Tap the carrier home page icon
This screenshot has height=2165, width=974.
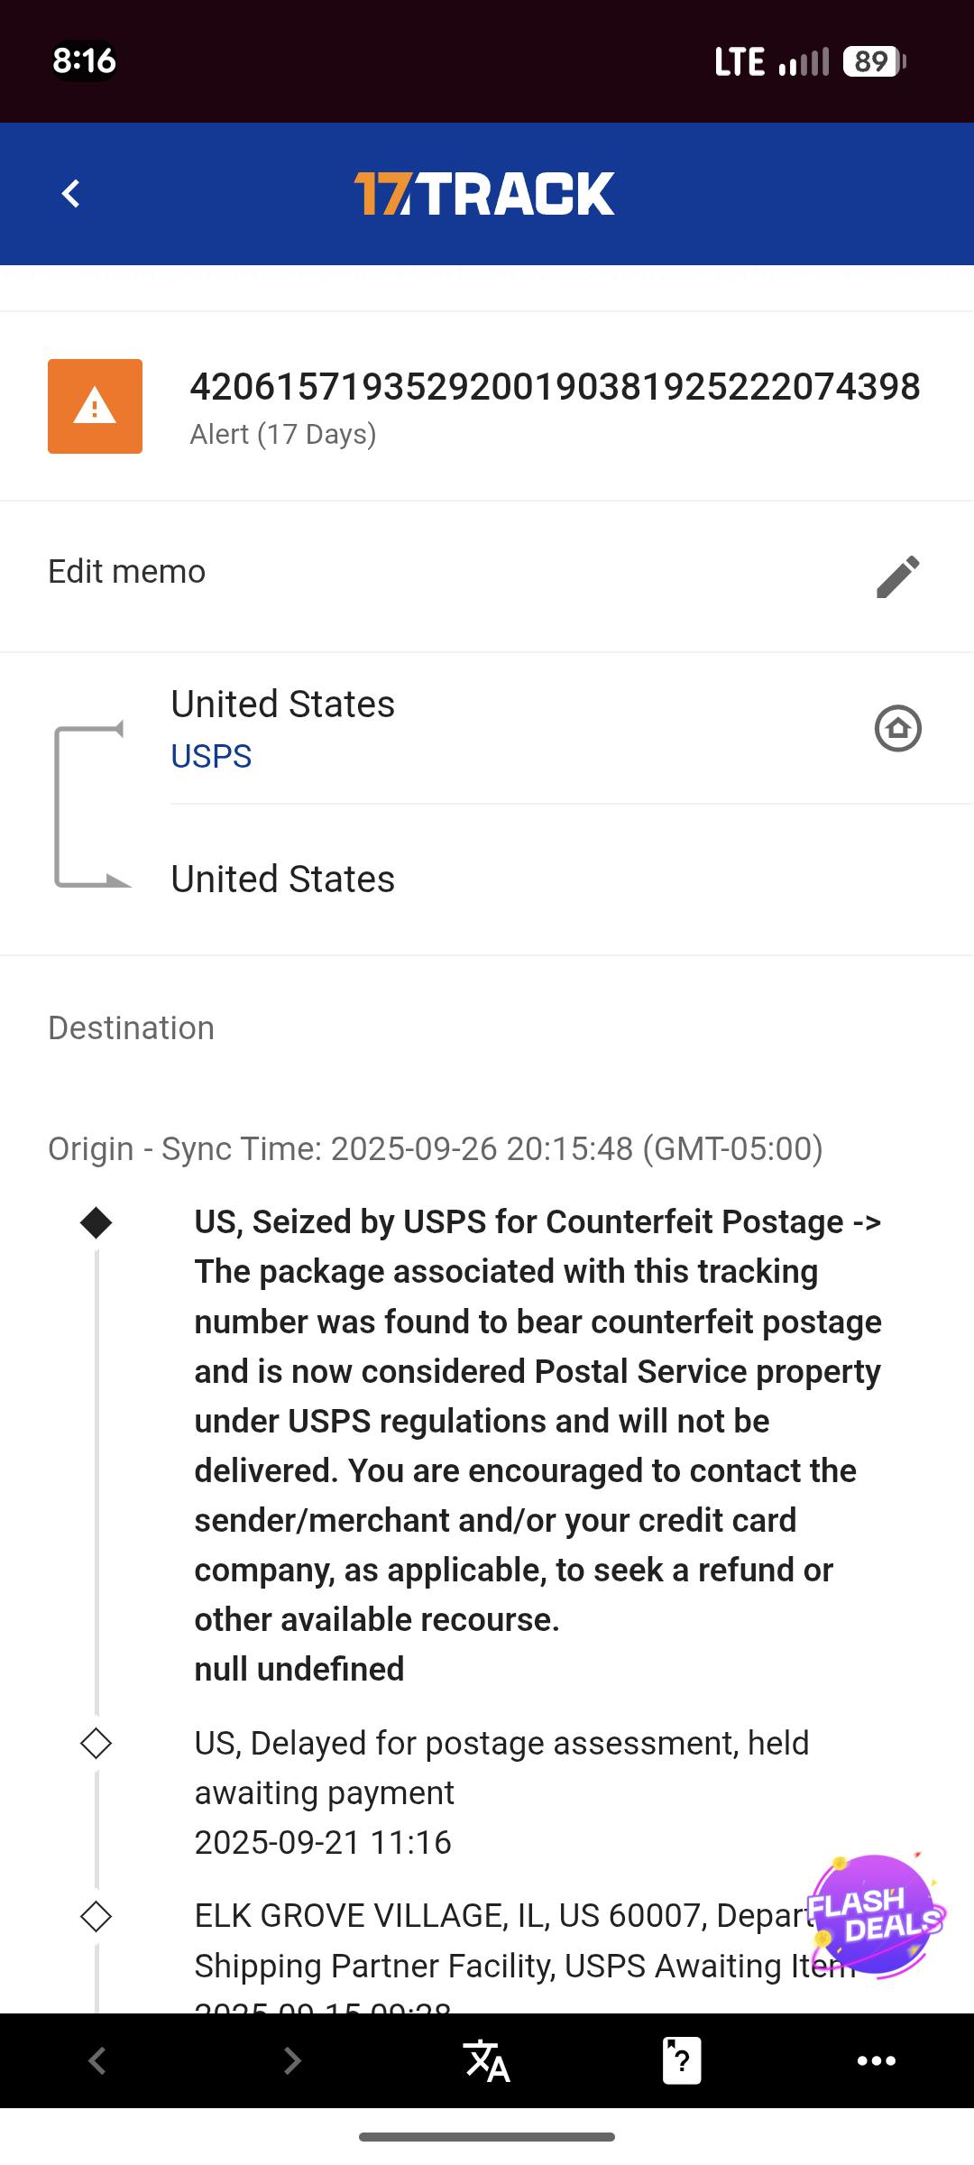[x=897, y=728]
